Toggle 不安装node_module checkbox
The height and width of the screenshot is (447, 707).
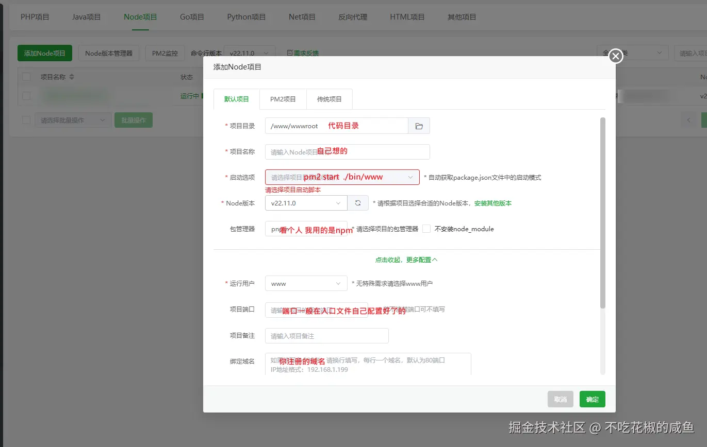click(x=426, y=229)
